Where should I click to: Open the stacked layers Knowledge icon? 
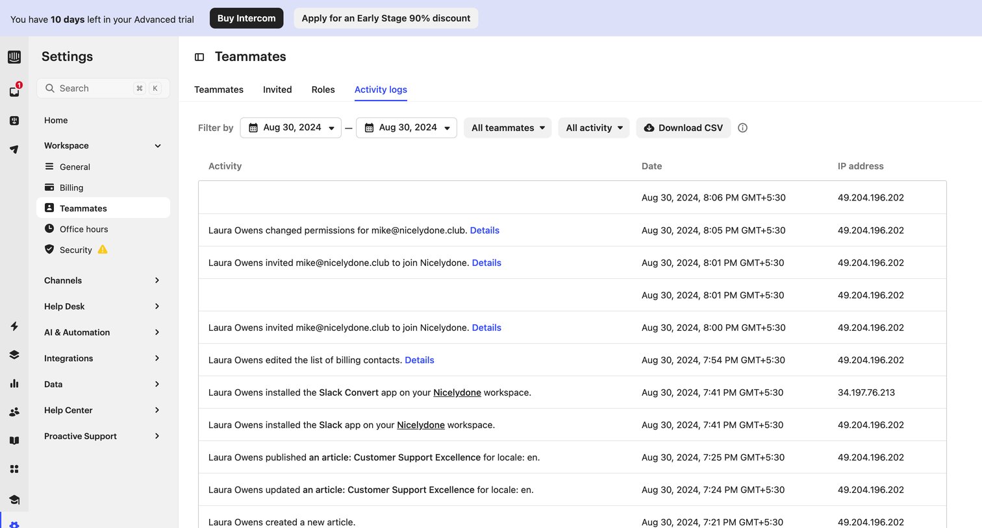14,355
